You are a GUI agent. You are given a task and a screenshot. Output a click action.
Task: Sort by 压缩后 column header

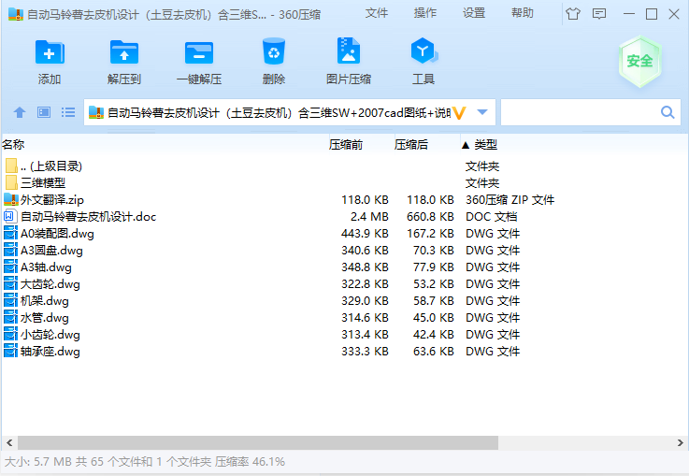click(x=410, y=144)
